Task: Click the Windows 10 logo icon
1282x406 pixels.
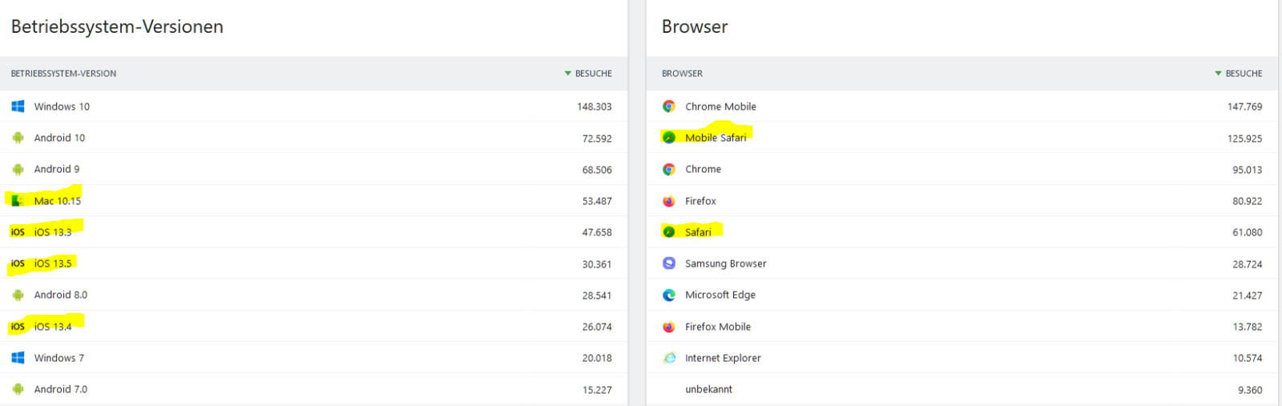Action: point(18,107)
